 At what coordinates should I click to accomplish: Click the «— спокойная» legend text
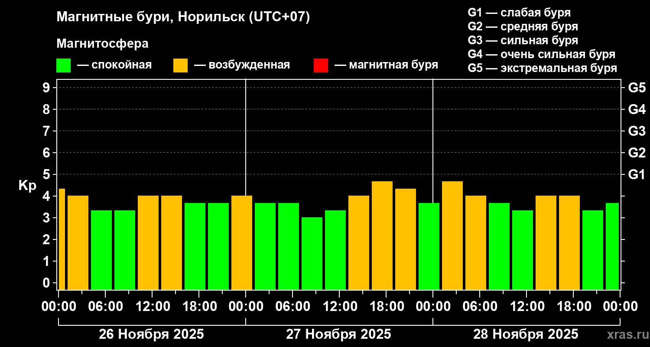pyautogui.click(x=114, y=65)
